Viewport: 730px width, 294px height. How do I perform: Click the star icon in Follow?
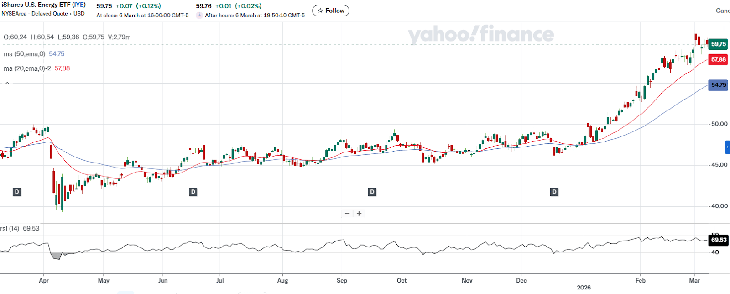[x=320, y=10]
